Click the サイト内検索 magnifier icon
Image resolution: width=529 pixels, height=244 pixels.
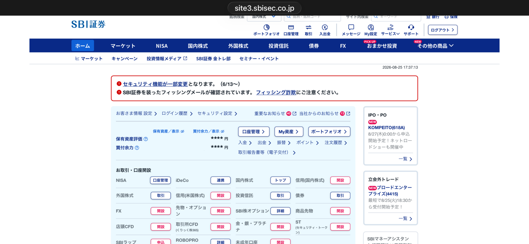(x=376, y=17)
